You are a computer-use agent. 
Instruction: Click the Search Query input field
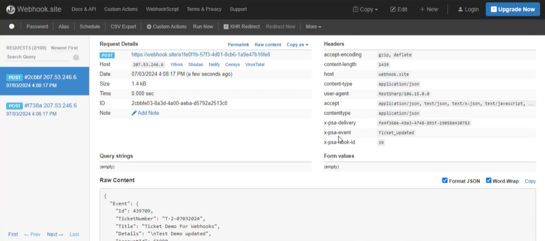[x=38, y=57]
